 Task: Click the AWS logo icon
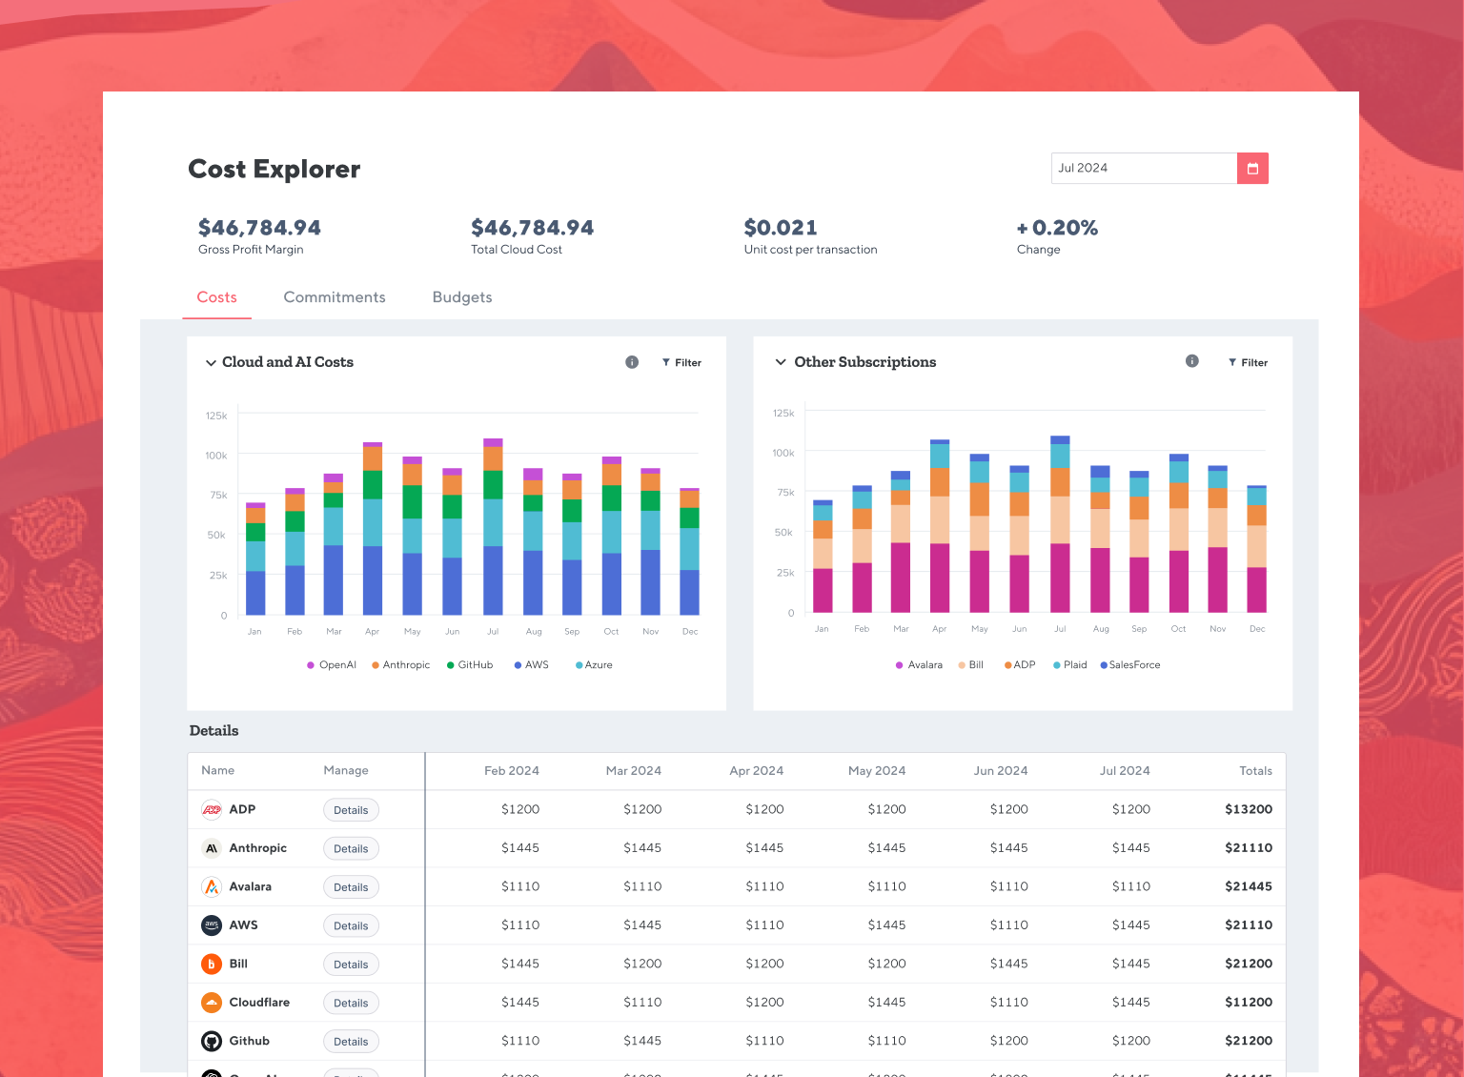212,925
